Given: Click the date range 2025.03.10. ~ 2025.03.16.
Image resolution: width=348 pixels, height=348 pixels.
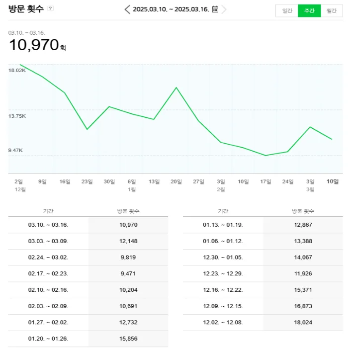Looking at the screenshot, I should [170, 9].
